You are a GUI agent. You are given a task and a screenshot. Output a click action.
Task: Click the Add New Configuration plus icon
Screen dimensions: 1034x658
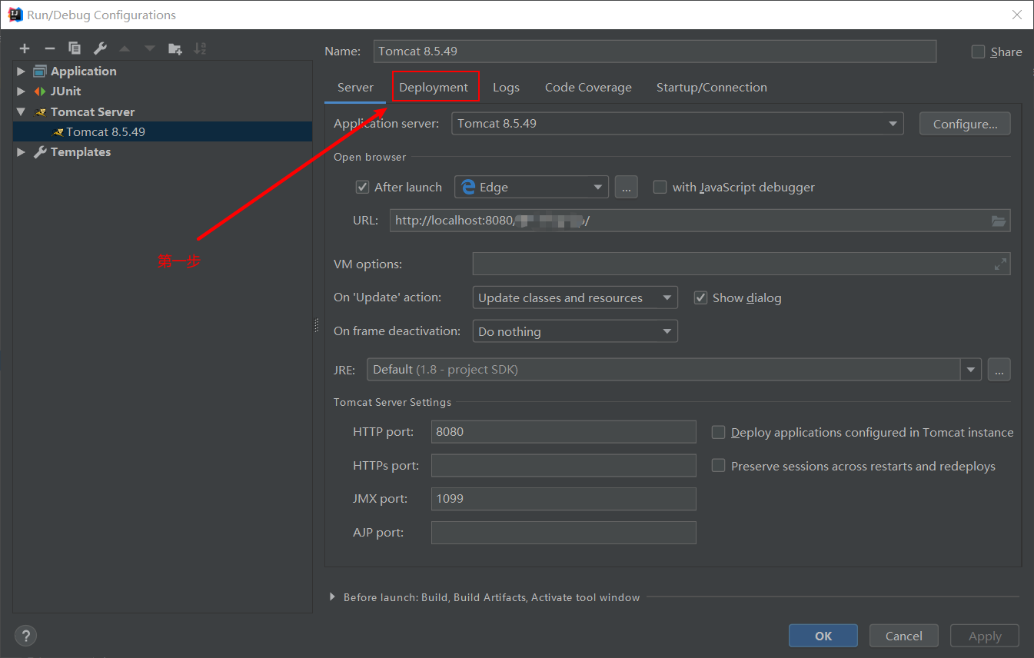(x=25, y=48)
